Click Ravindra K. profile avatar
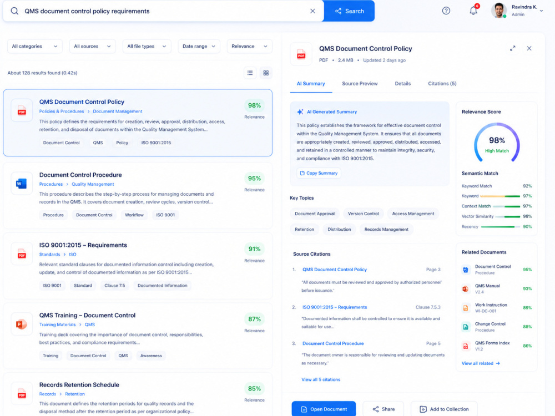Screen dimensions: 555x416 click(x=499, y=10)
